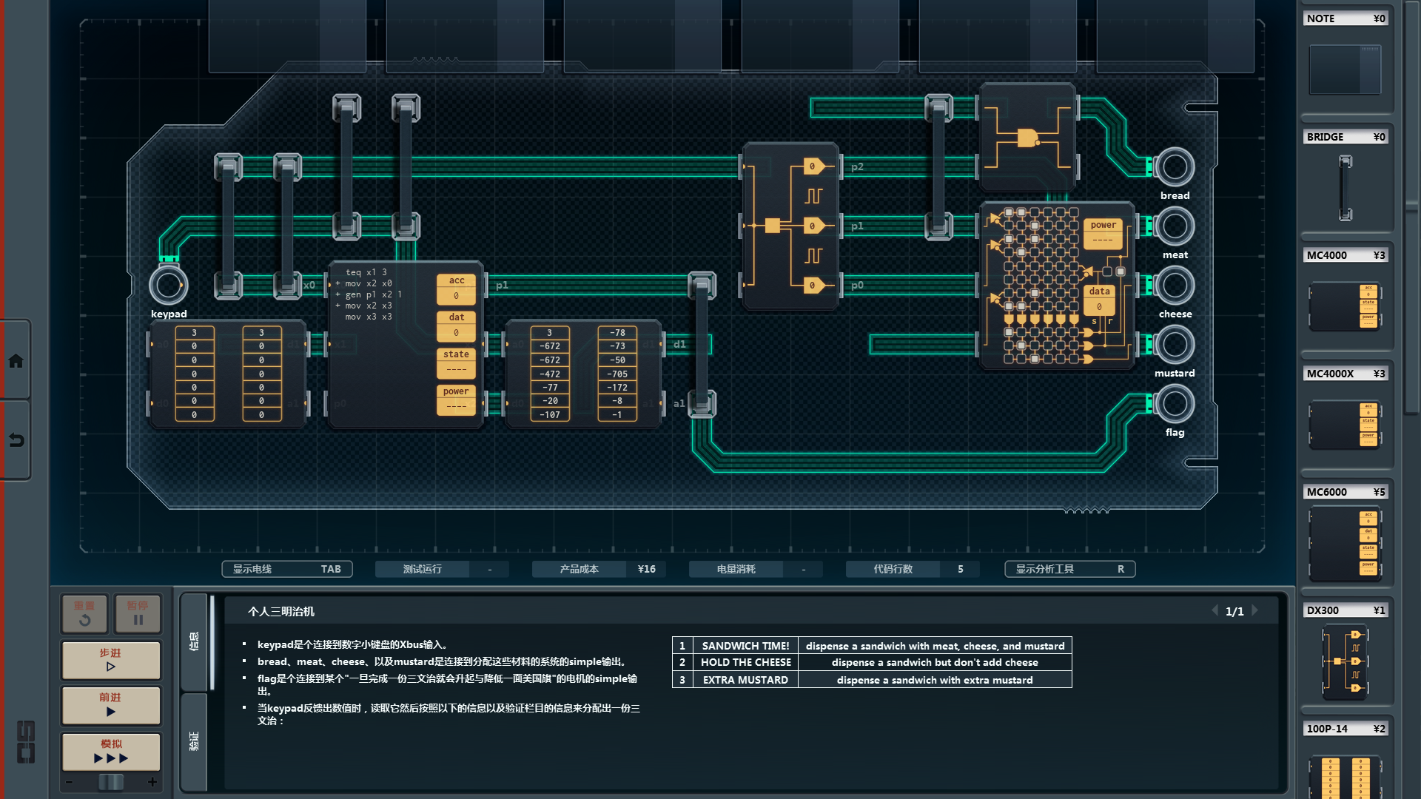
Task: Pick the MC4000 microcontroller from the parts list
Action: point(1345,306)
